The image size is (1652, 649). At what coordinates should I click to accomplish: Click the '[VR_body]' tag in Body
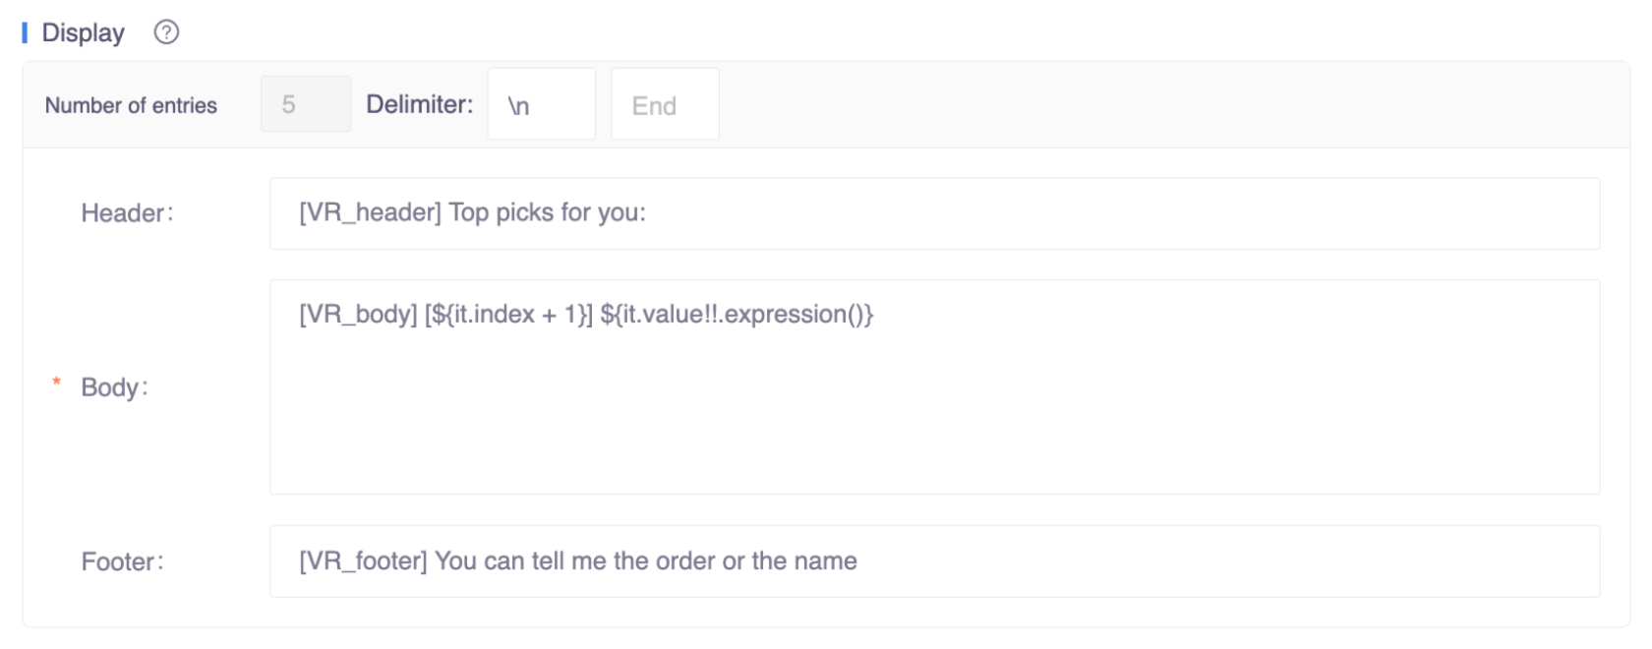pos(359,315)
